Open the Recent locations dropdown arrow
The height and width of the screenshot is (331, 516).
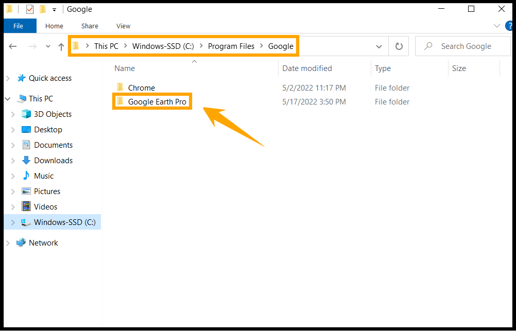(x=48, y=46)
